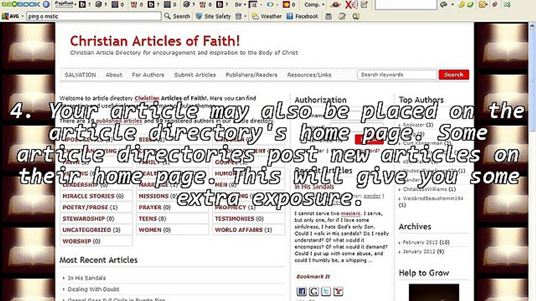The image size is (536, 301).
Task: Open the dropdown arrow beside the trash icon
Action: [x=245, y=16]
